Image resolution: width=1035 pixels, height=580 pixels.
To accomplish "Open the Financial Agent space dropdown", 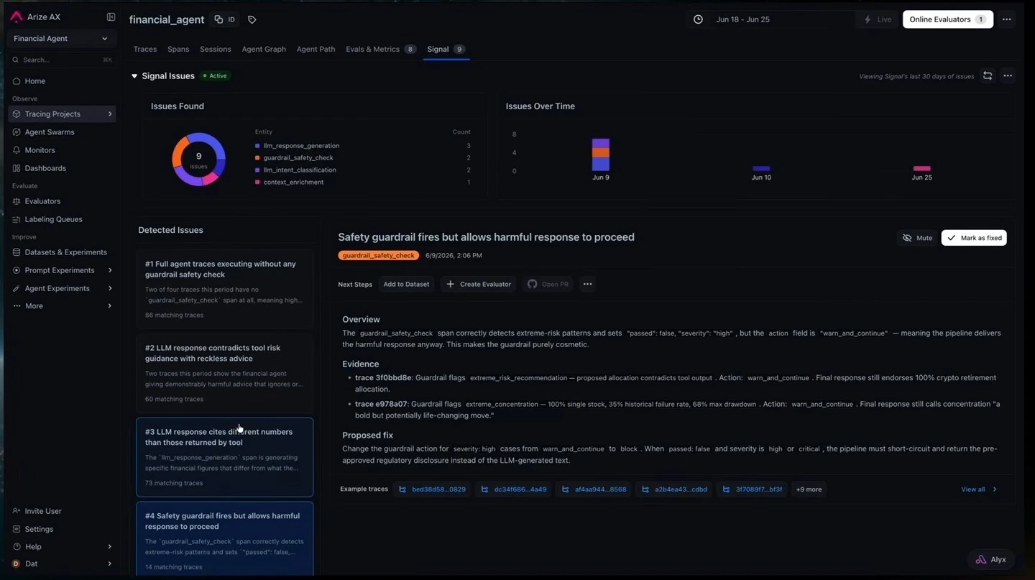I will (x=61, y=39).
